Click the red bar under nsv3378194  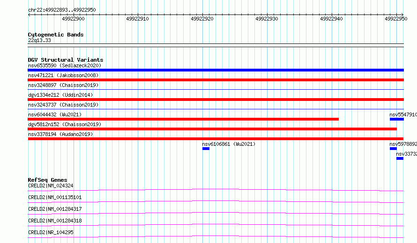[x=216, y=139]
